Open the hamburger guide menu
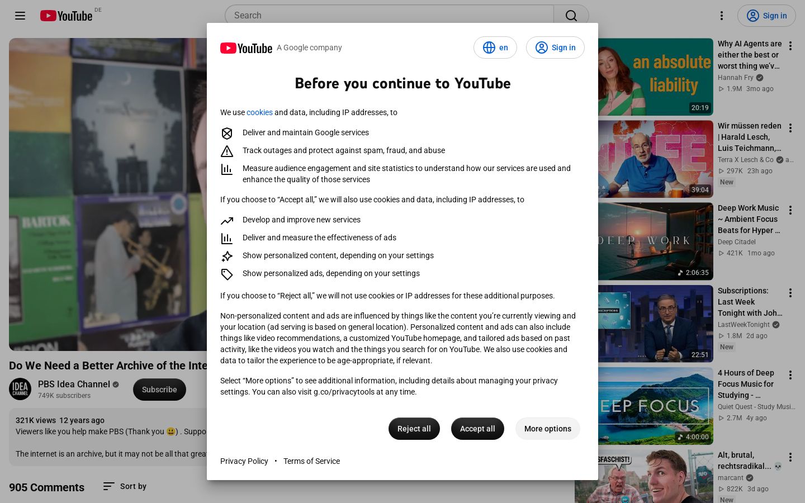 20,16
